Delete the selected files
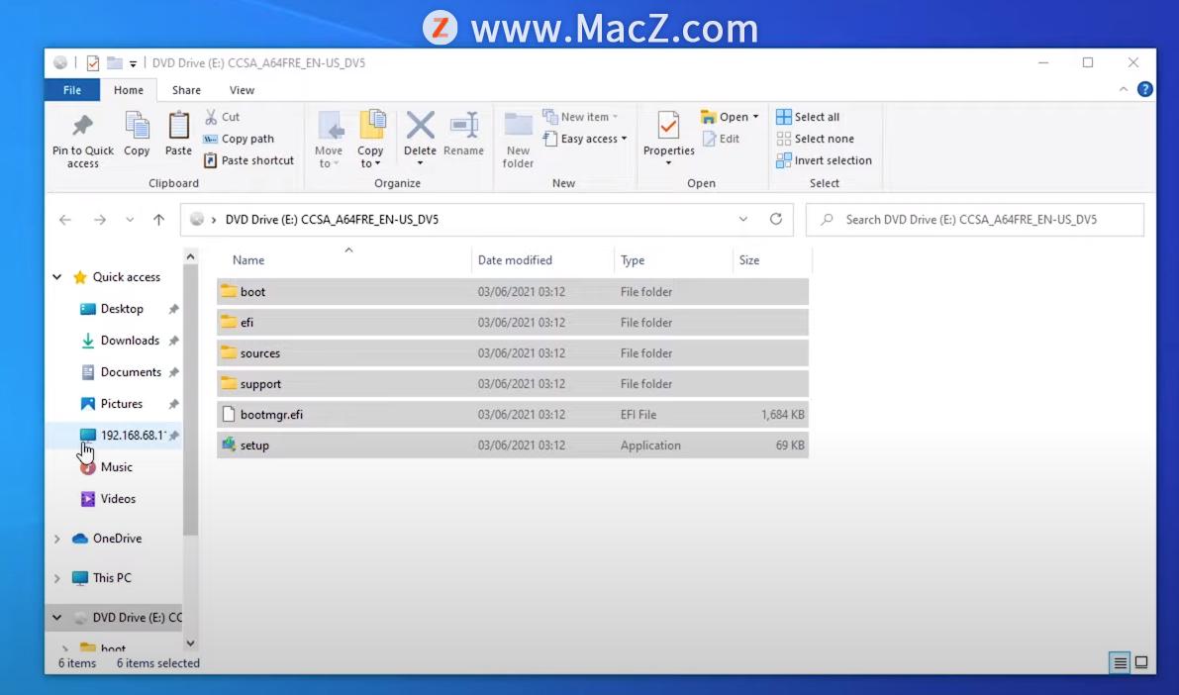1179x695 pixels. 420,134
